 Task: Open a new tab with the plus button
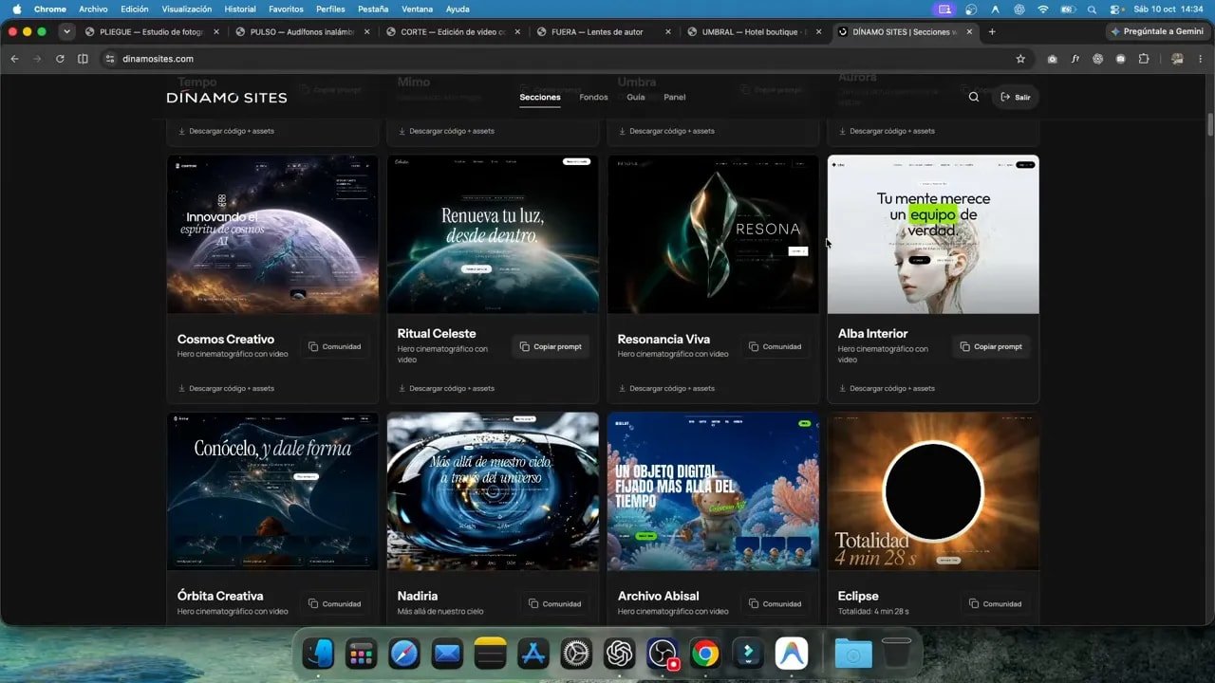pyautogui.click(x=992, y=31)
